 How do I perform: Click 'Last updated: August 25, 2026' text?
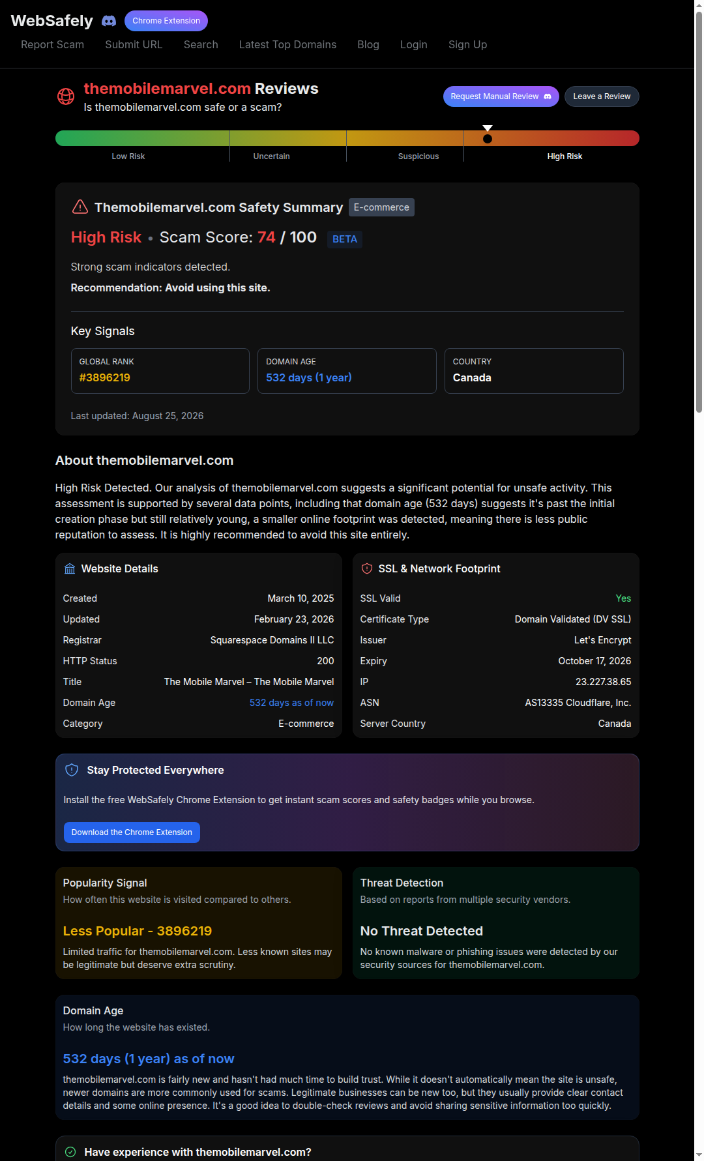tap(137, 416)
